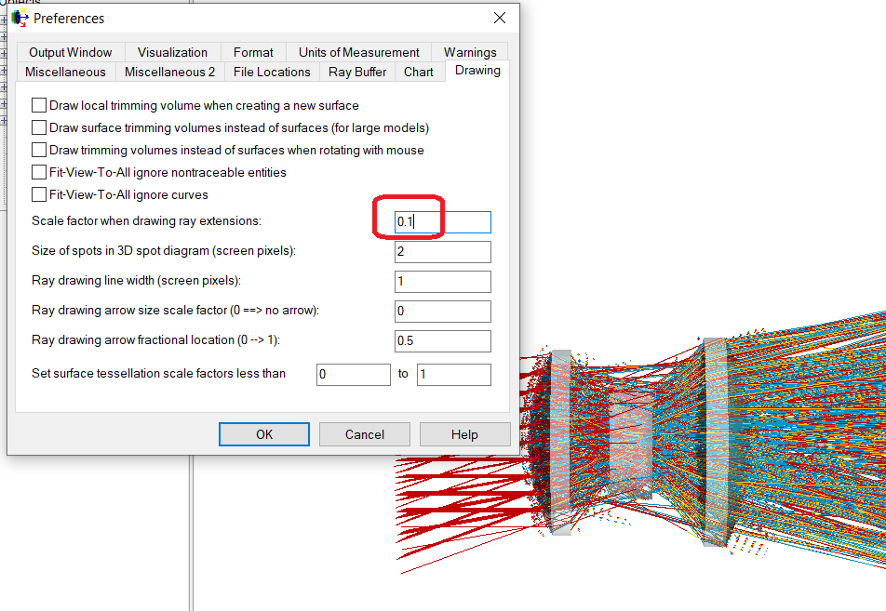Go to Units of Measurement tab
The width and height of the screenshot is (886, 611).
click(x=359, y=52)
